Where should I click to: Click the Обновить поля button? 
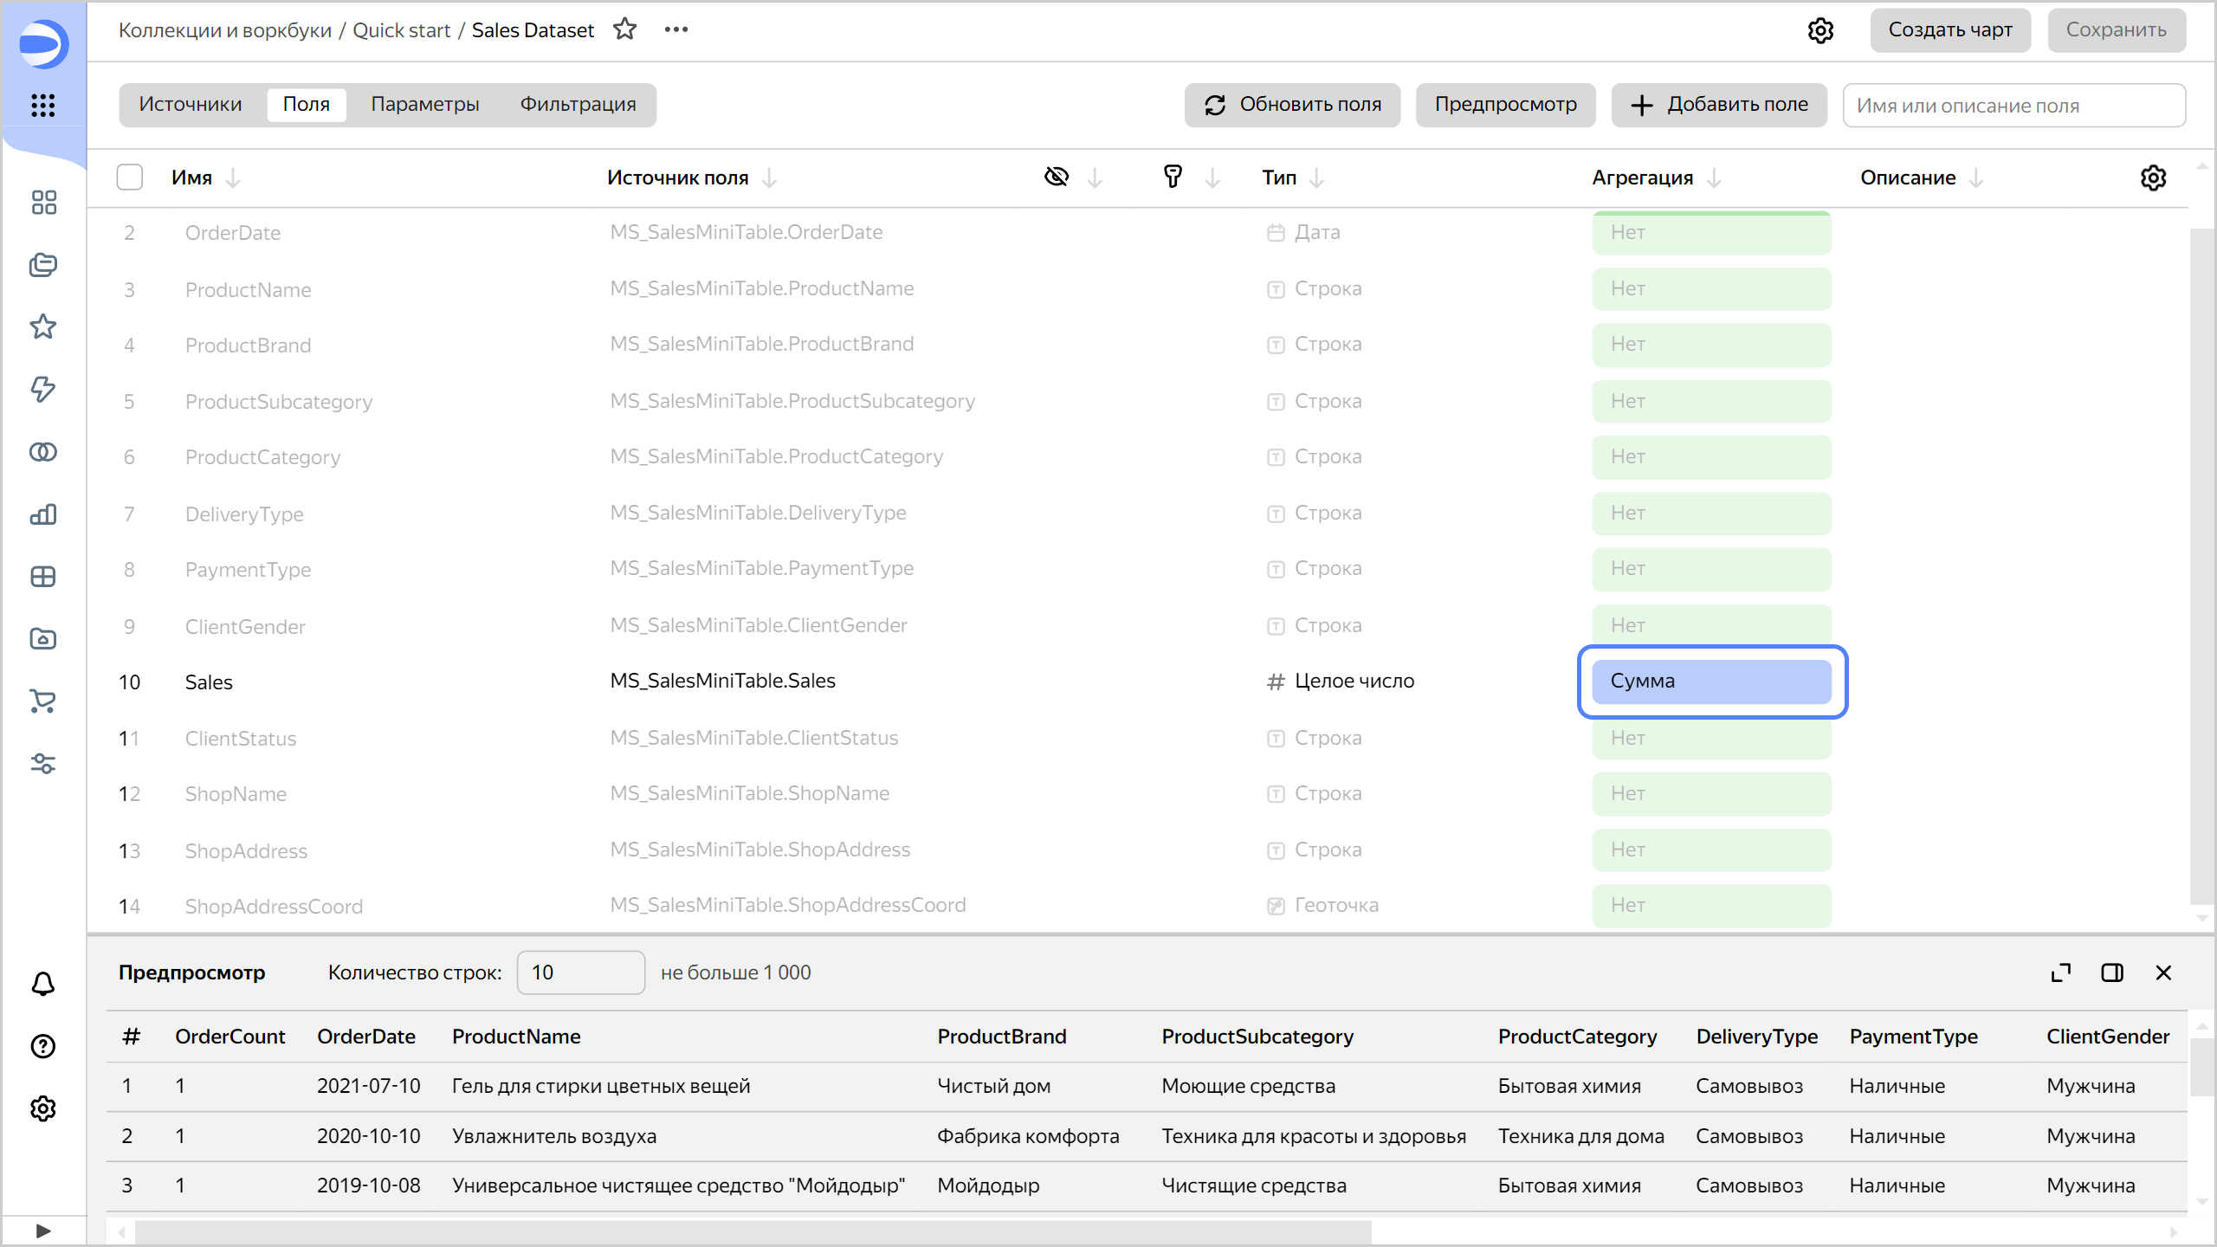(1292, 105)
